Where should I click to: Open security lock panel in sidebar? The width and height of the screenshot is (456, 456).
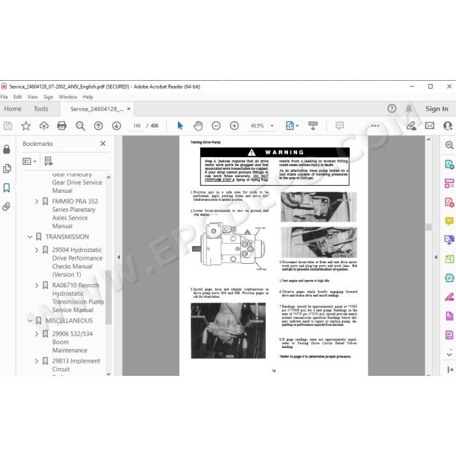coord(7,149)
